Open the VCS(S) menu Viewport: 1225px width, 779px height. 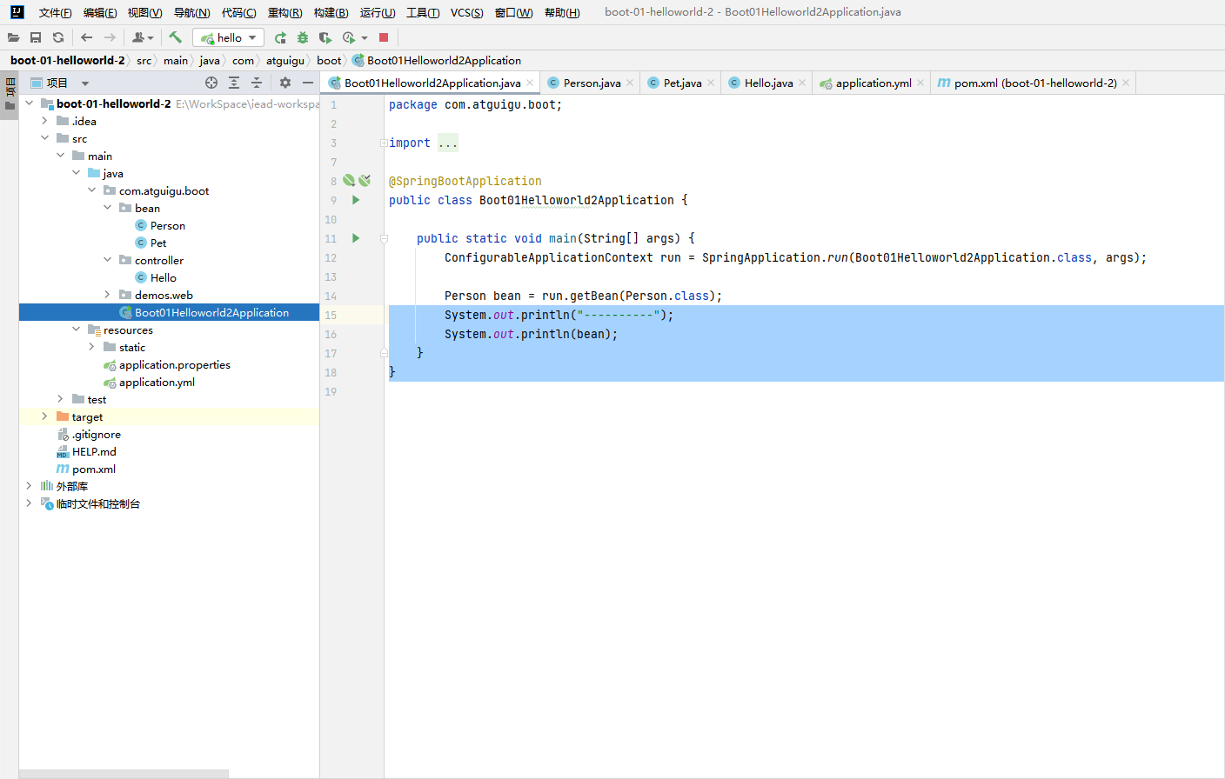pos(467,12)
